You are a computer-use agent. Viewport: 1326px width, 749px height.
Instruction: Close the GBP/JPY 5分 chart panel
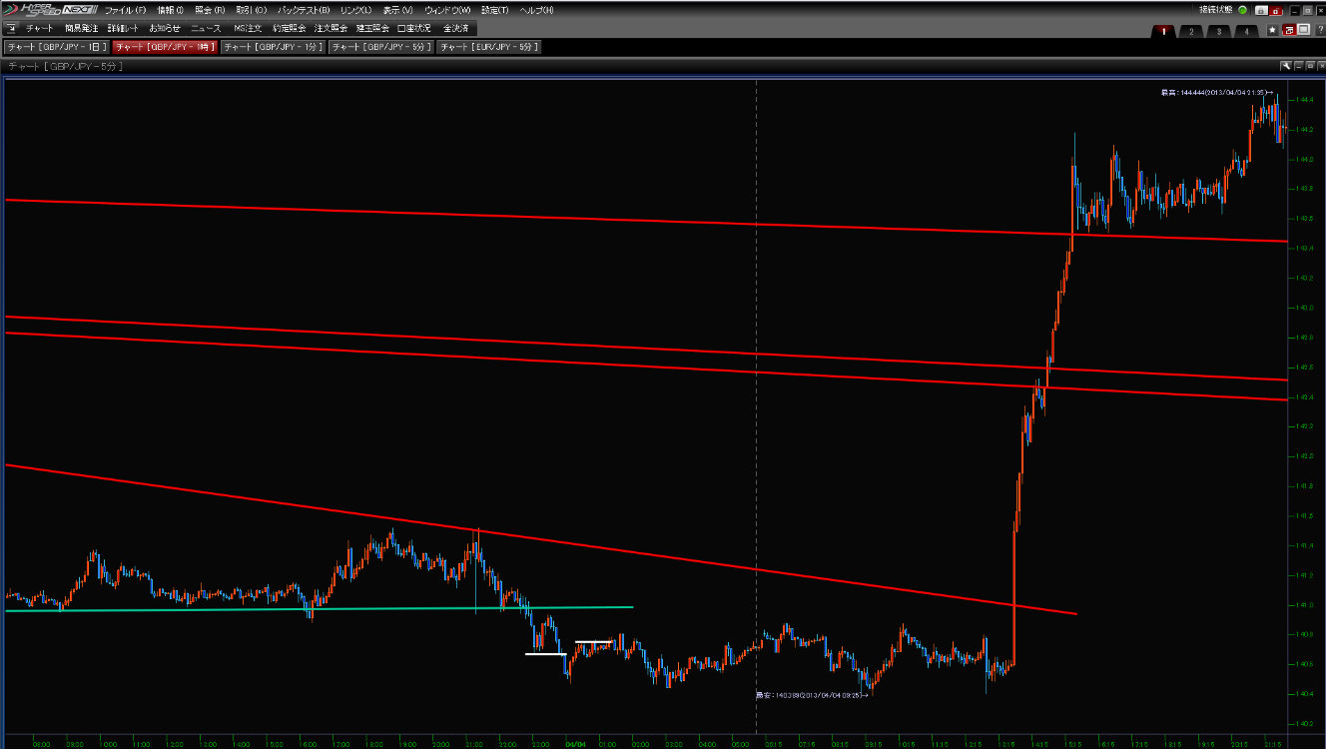[1321, 66]
